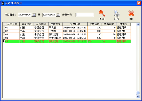This screenshot has height=101, width=142.
Task: Select card number cell 03
Action: [x=12, y=35]
